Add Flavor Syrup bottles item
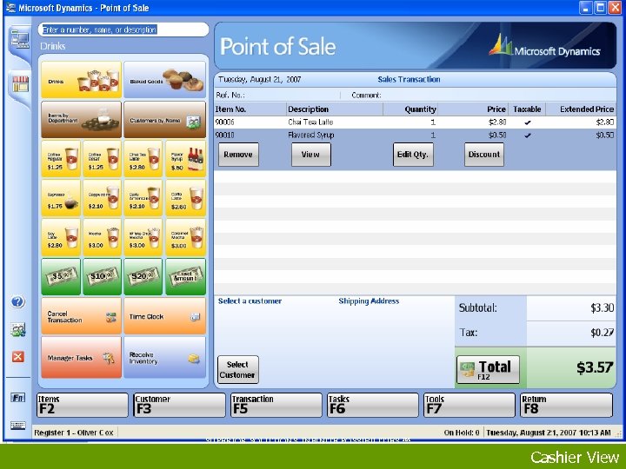 (x=185, y=159)
